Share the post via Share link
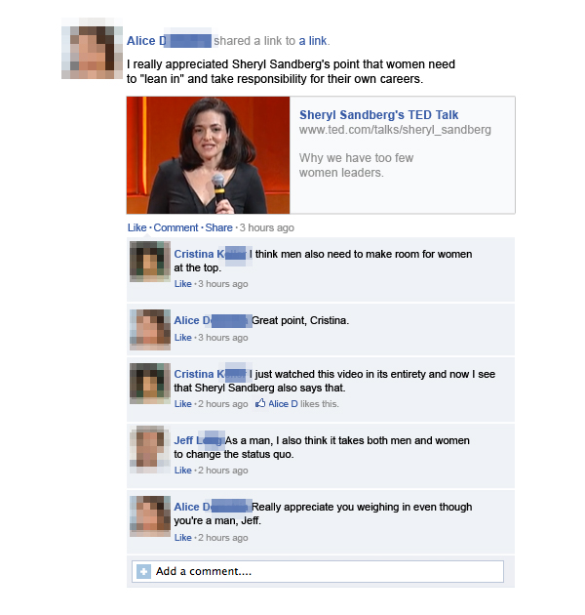 (x=218, y=227)
